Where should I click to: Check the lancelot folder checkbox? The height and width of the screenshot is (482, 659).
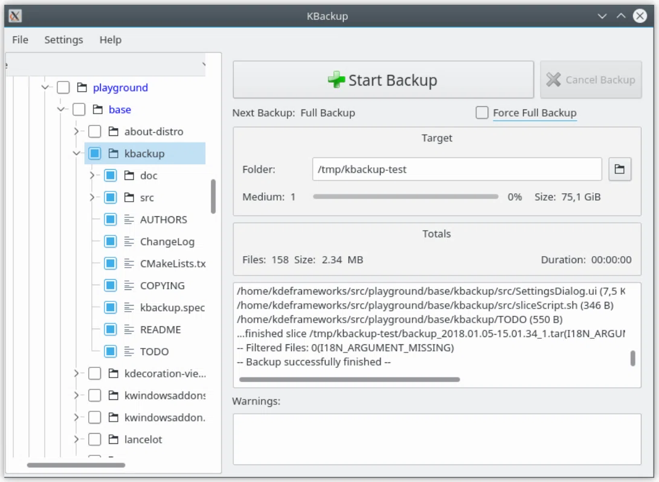pyautogui.click(x=95, y=440)
